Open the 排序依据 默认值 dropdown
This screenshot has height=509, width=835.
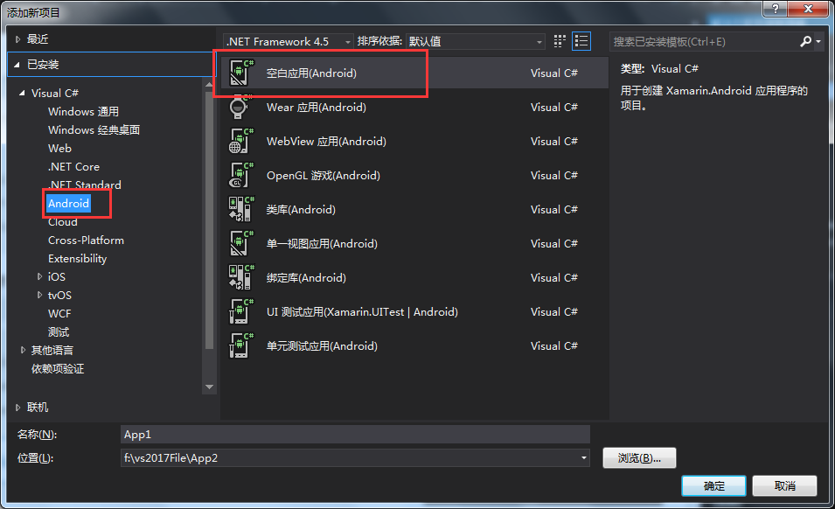[475, 41]
